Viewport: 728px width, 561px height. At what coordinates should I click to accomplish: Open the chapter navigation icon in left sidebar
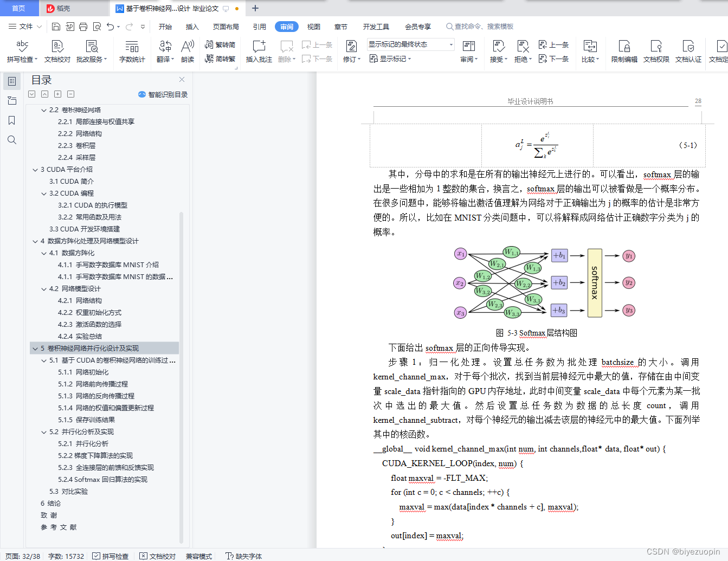(x=12, y=101)
